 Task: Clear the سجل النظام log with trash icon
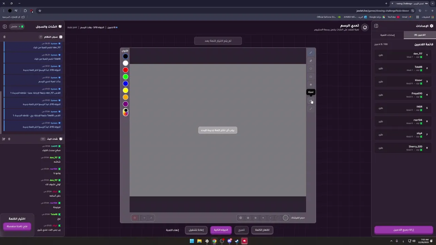click(x=4, y=37)
